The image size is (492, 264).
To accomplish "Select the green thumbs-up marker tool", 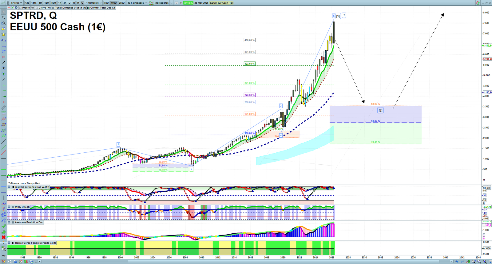I will coord(4,231).
